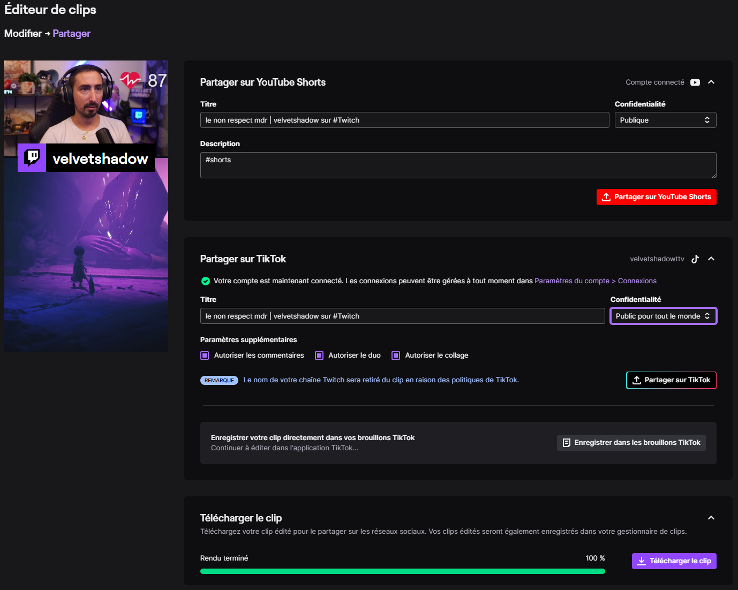Image resolution: width=738 pixels, height=590 pixels.
Task: Click the YouTube icon next to Compte connecté
Action: 695,82
